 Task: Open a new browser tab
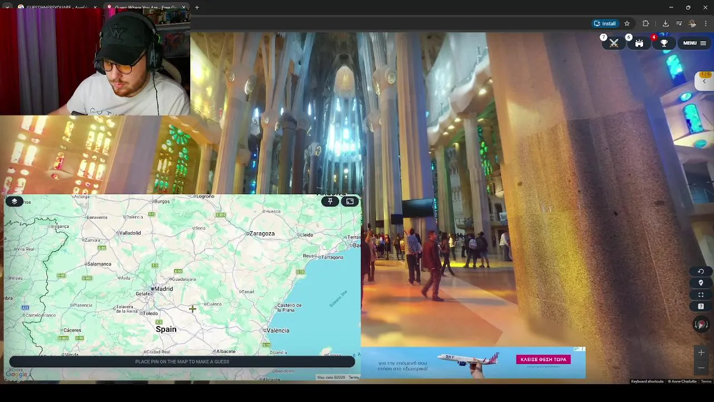197,7
